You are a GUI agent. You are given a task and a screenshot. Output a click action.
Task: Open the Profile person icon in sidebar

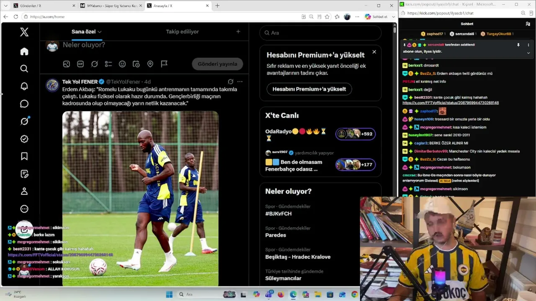[24, 191]
